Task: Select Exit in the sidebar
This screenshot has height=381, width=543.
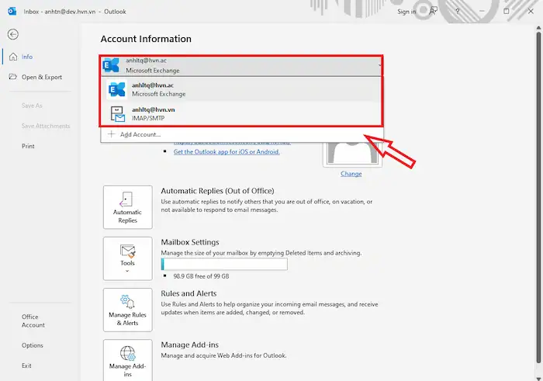Action: (x=26, y=365)
